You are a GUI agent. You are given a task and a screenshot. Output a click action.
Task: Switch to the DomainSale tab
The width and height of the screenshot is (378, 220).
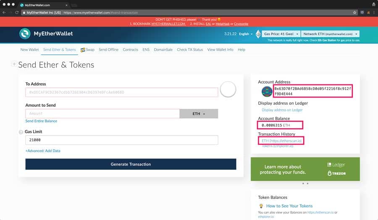pos(163,50)
